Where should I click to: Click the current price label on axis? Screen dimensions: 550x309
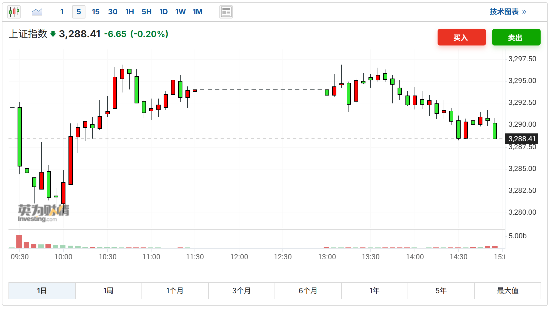click(522, 139)
